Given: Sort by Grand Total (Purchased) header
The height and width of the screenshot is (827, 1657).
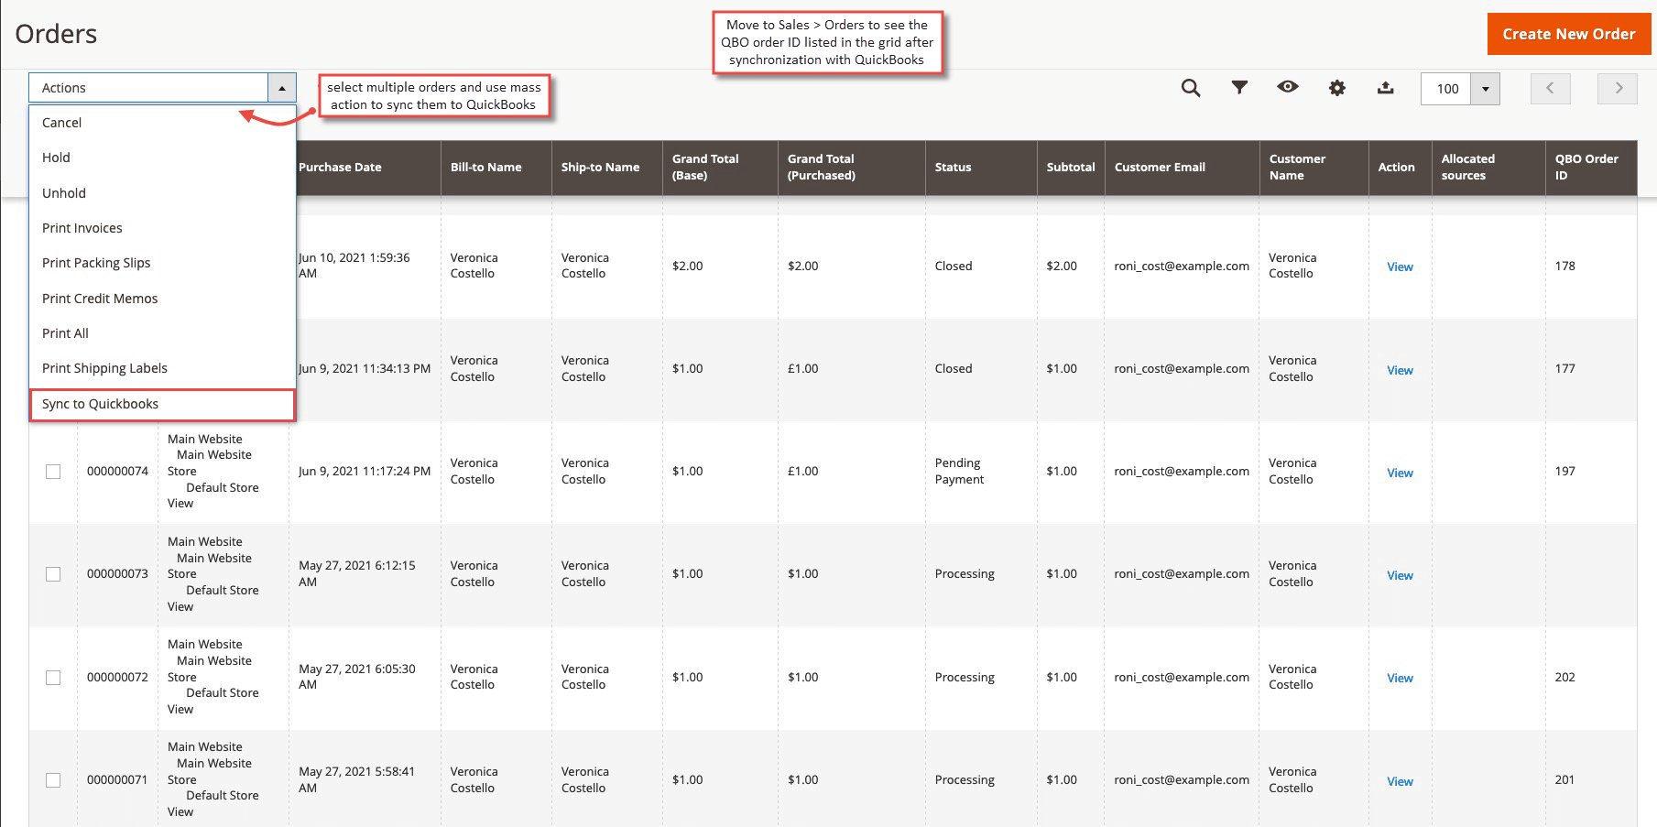Looking at the screenshot, I should pyautogui.click(x=851, y=168).
